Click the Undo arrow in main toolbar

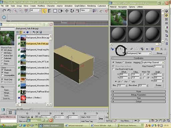click(x=4, y=11)
